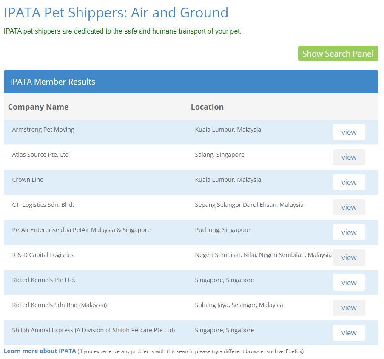Viewport: 384px width, 359px height.
Task: Click the IPATA Pet Shippers: Air and Ground heading
Action: [x=116, y=13]
